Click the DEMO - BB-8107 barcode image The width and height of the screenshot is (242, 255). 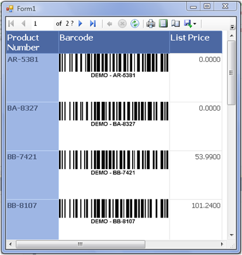click(113, 212)
